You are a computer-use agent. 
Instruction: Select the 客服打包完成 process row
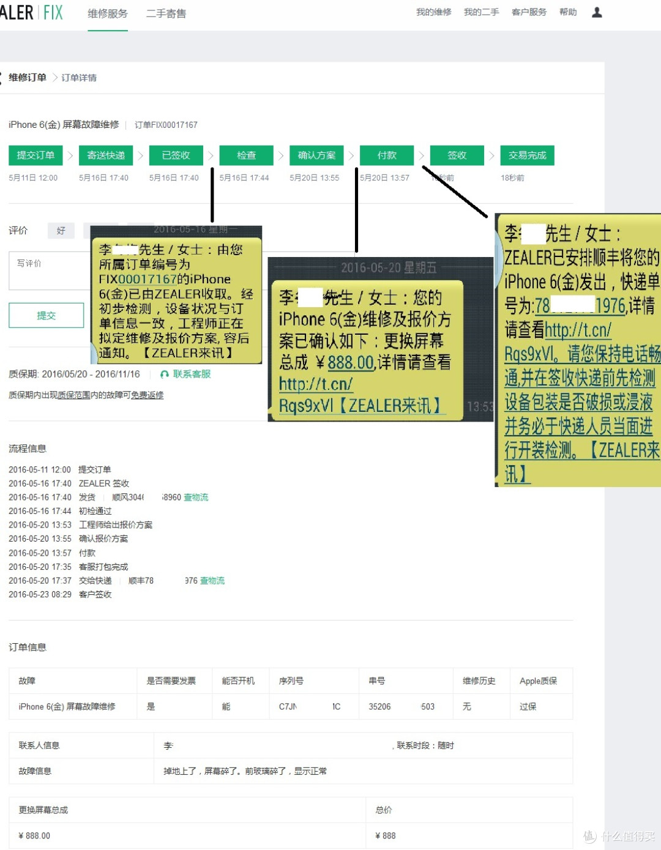click(68, 567)
